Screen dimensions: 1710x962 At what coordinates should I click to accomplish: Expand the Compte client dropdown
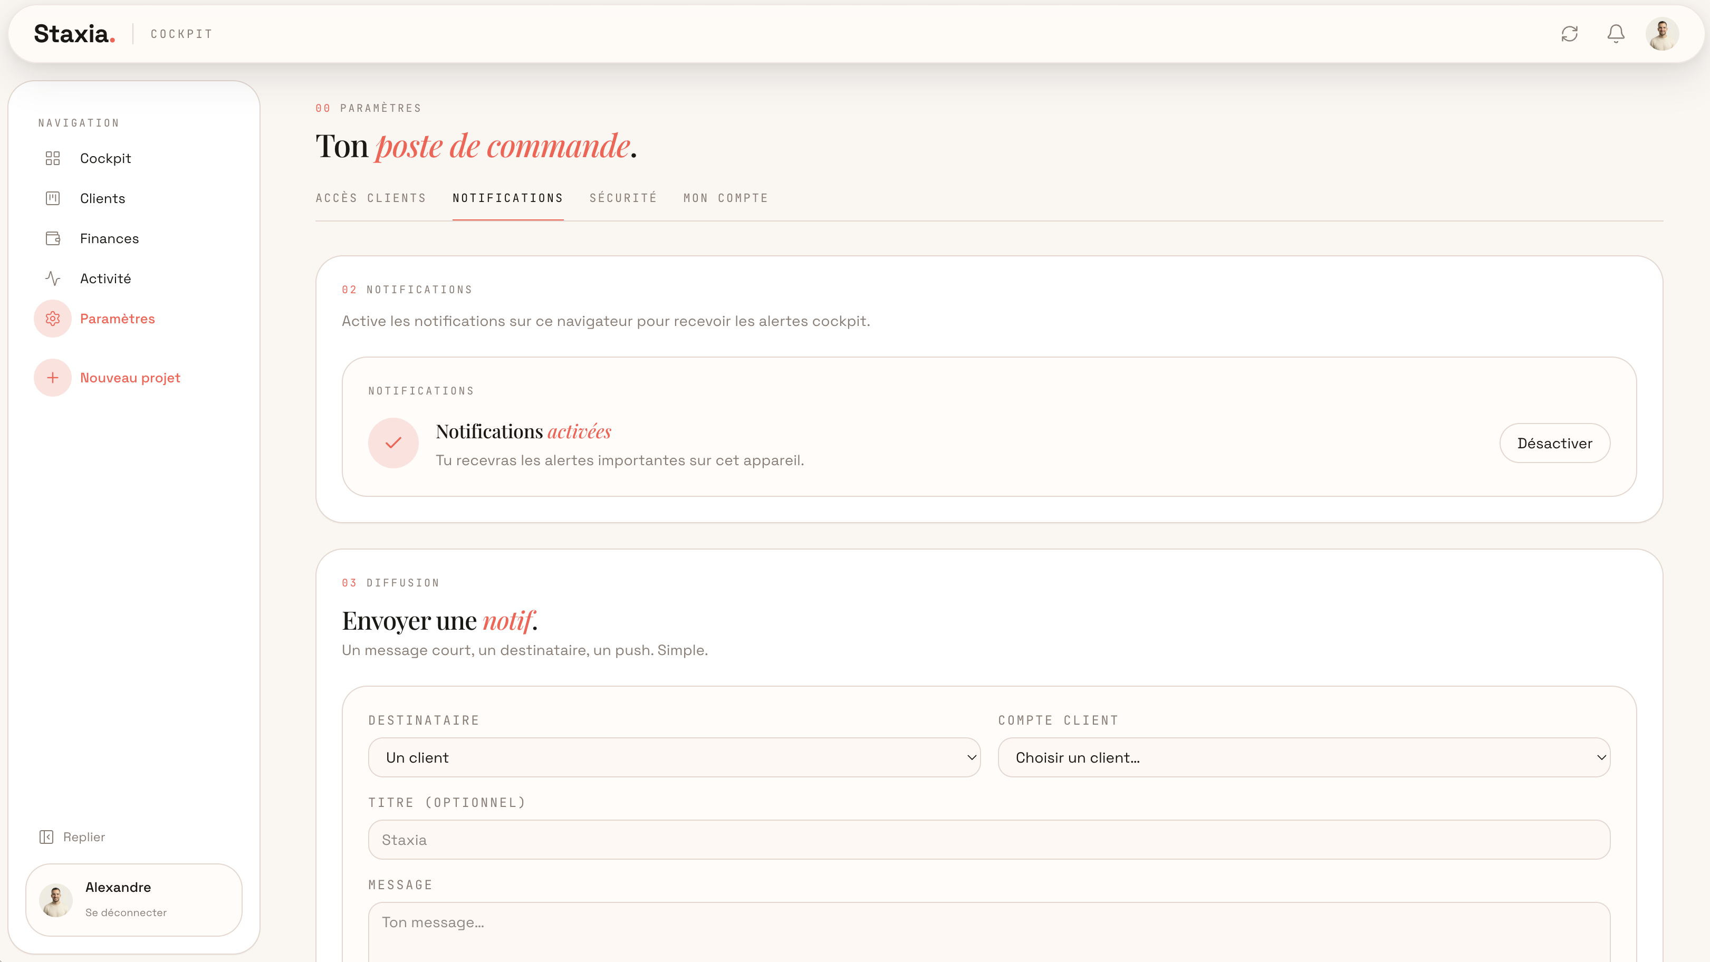tap(1304, 757)
